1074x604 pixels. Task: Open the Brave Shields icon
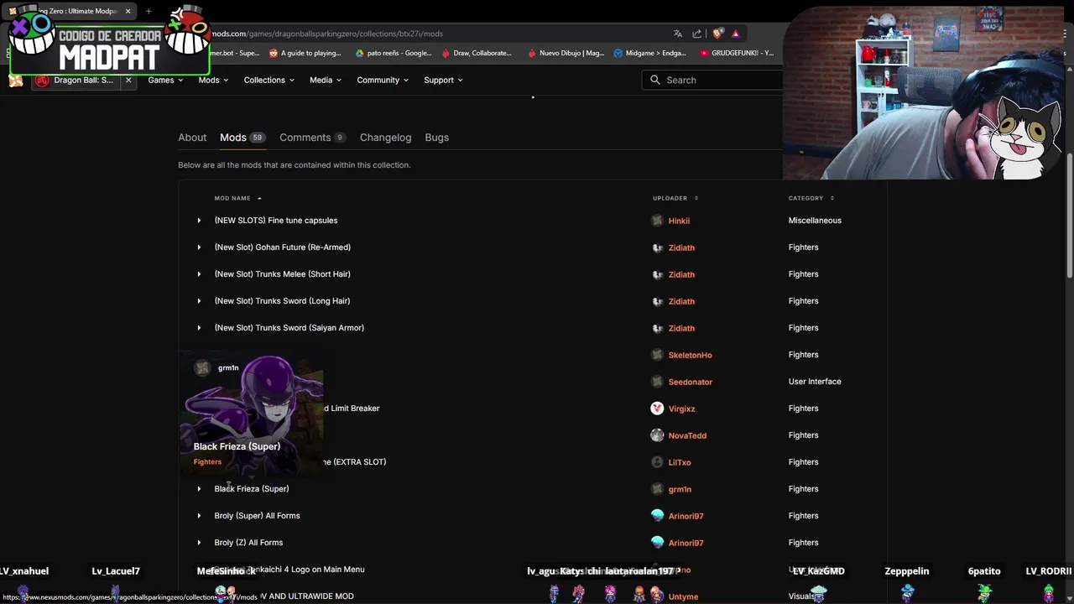pyautogui.click(x=717, y=34)
